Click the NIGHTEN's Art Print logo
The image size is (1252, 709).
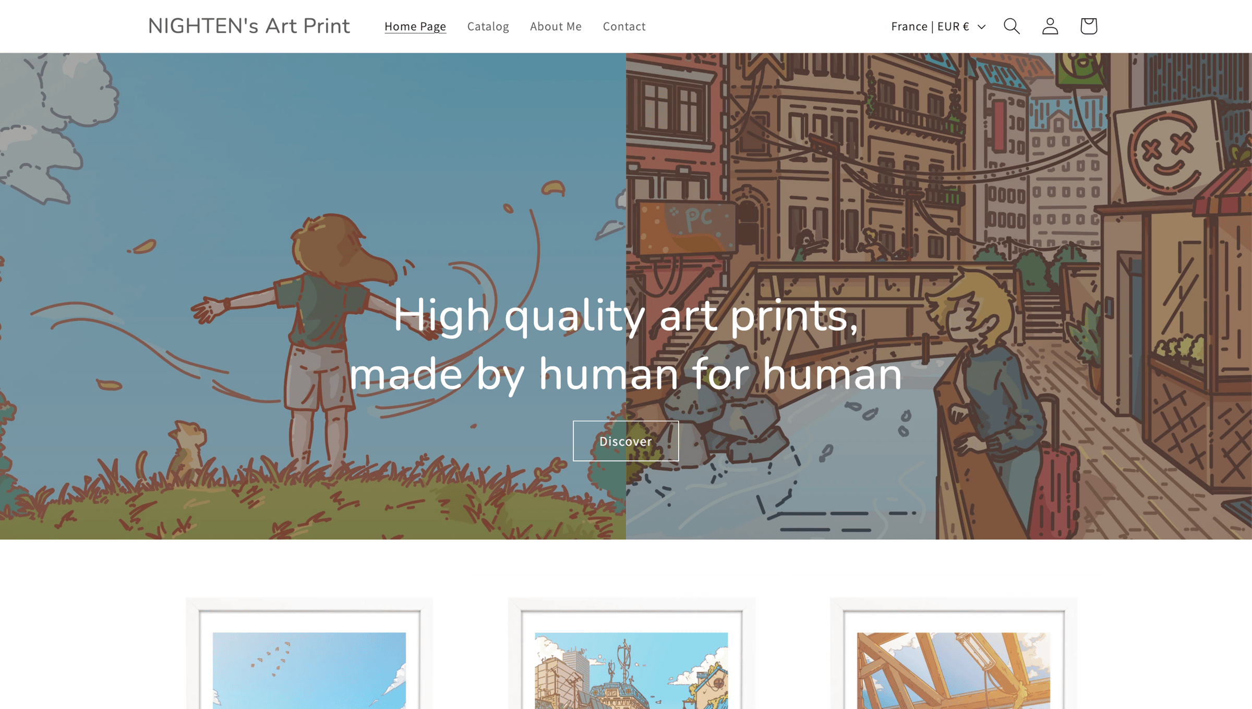pos(249,26)
